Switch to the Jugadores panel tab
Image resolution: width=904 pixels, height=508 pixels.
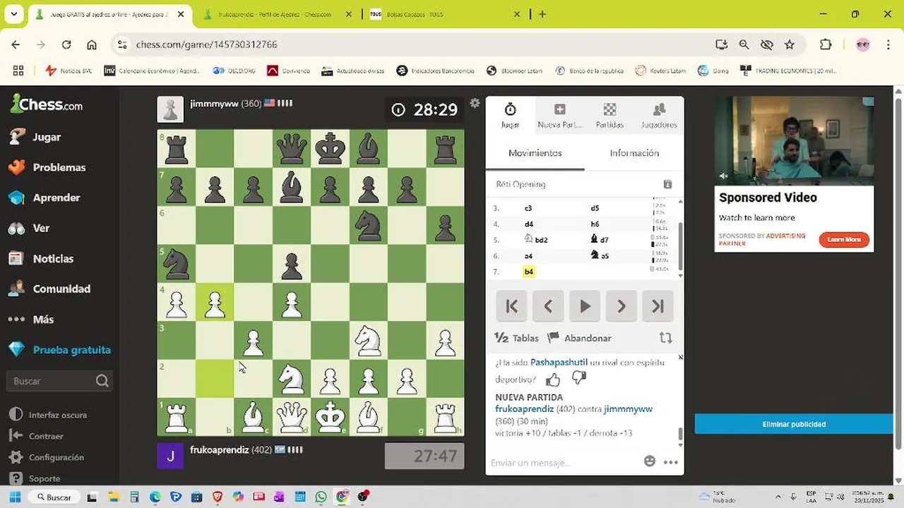click(659, 115)
